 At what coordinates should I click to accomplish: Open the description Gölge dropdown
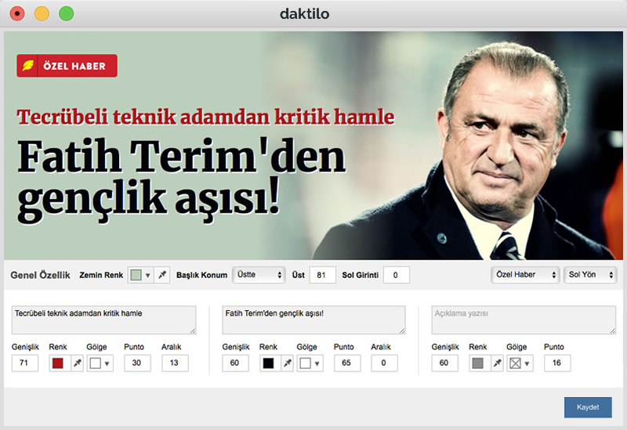pyautogui.click(x=520, y=363)
